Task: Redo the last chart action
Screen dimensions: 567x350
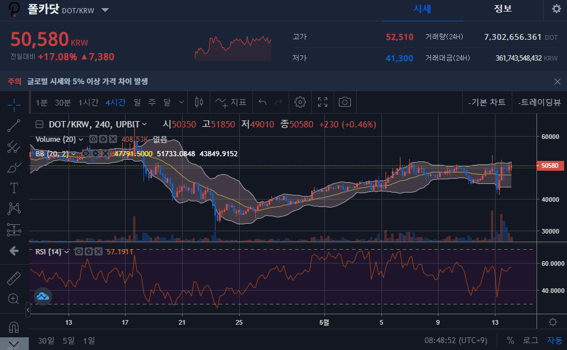Action: coord(278,103)
